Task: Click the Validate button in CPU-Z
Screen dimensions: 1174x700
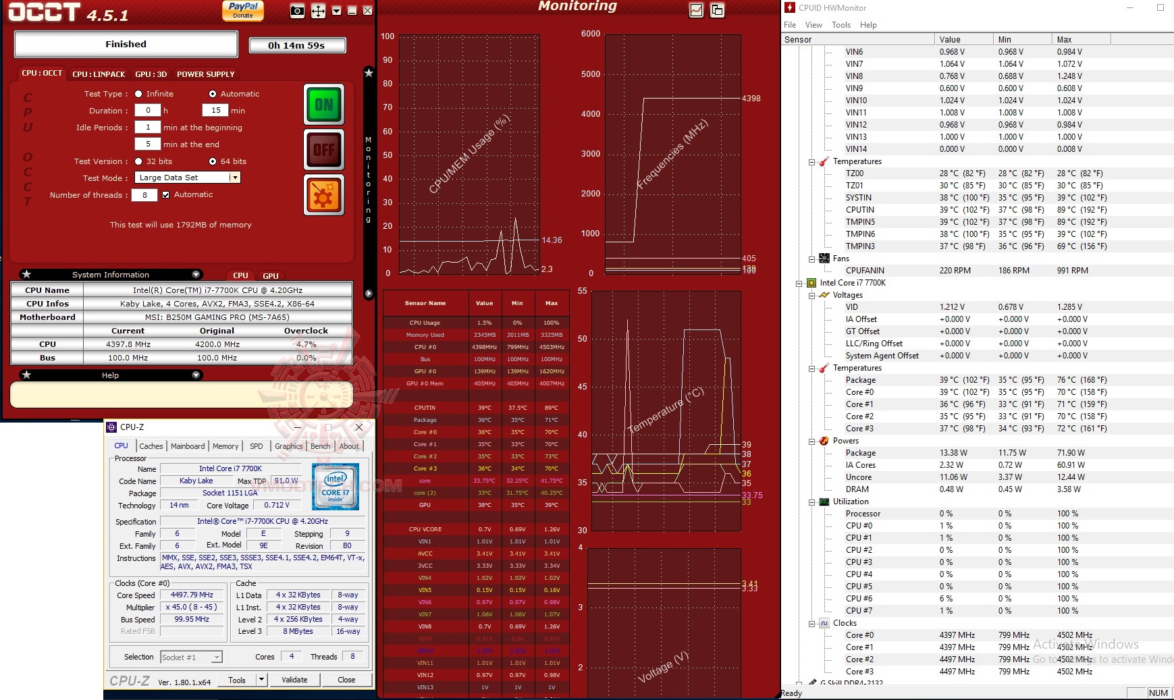Action: point(294,680)
